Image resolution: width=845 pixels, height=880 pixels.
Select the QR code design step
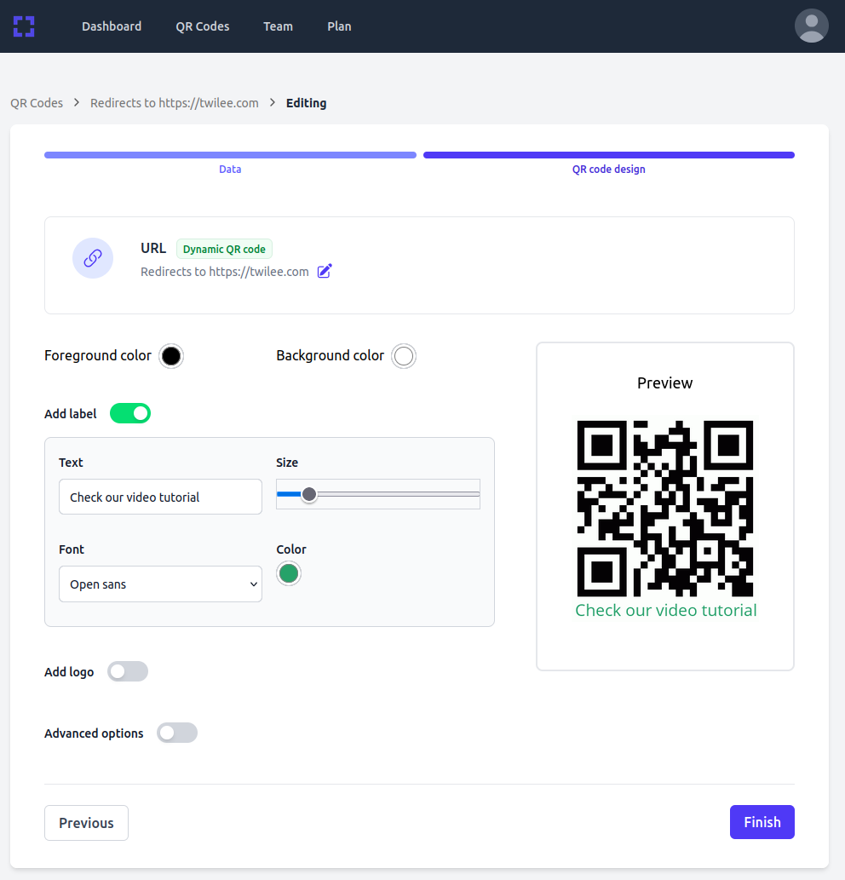[x=609, y=169]
